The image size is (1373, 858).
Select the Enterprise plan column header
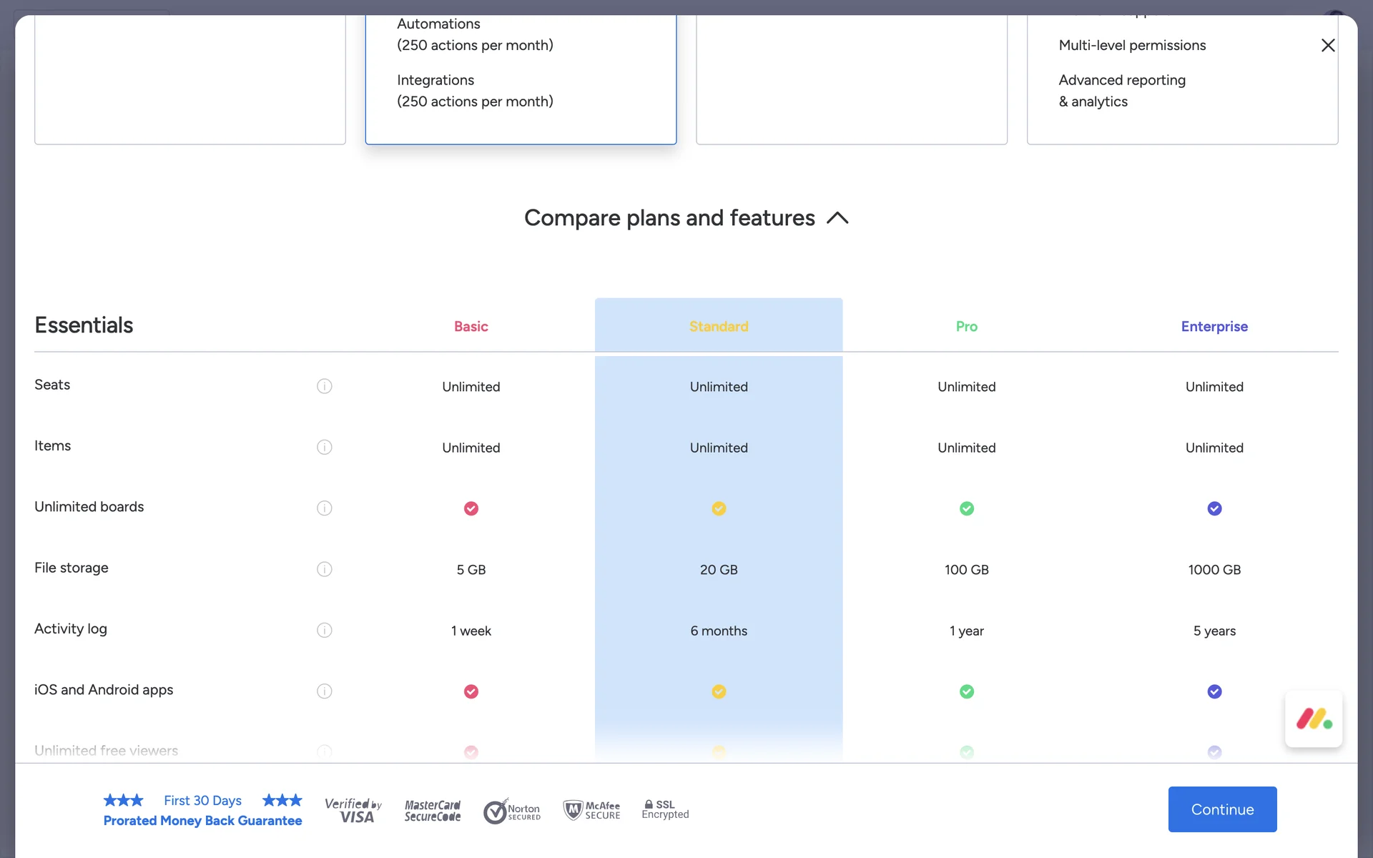(x=1214, y=326)
